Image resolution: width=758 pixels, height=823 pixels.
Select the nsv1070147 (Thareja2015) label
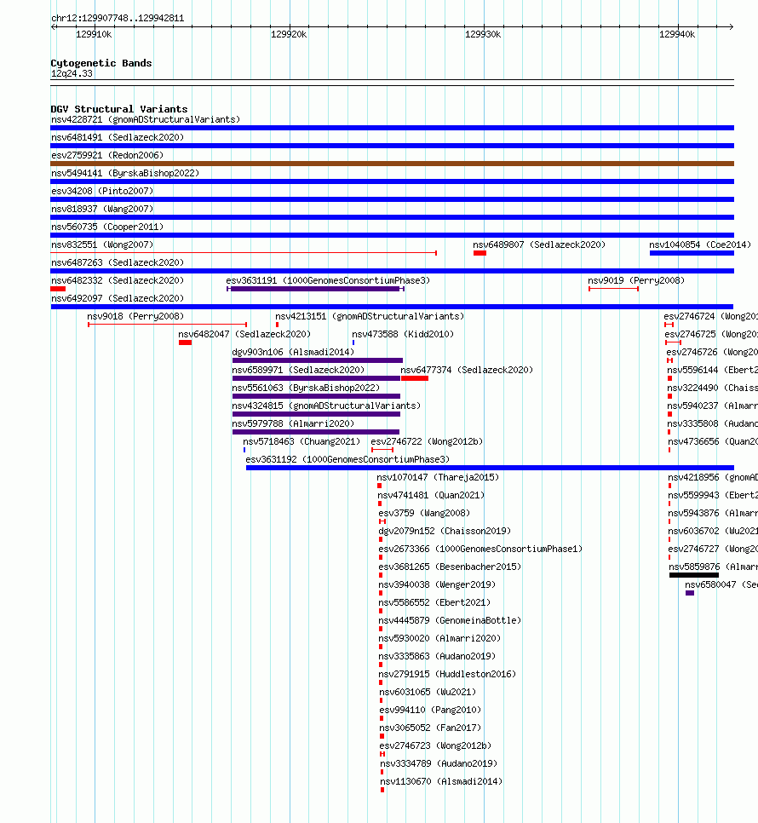[438, 477]
